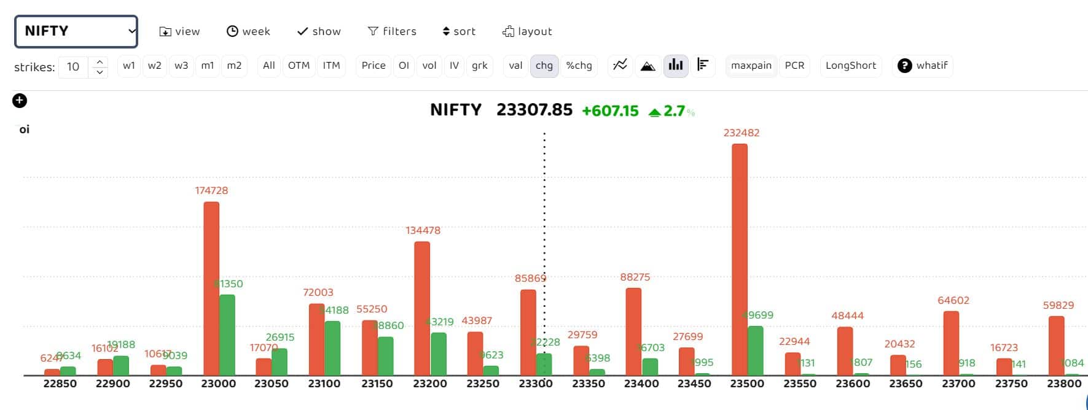Switch chart metric to OI
The width and height of the screenshot is (1088, 410).
click(404, 66)
